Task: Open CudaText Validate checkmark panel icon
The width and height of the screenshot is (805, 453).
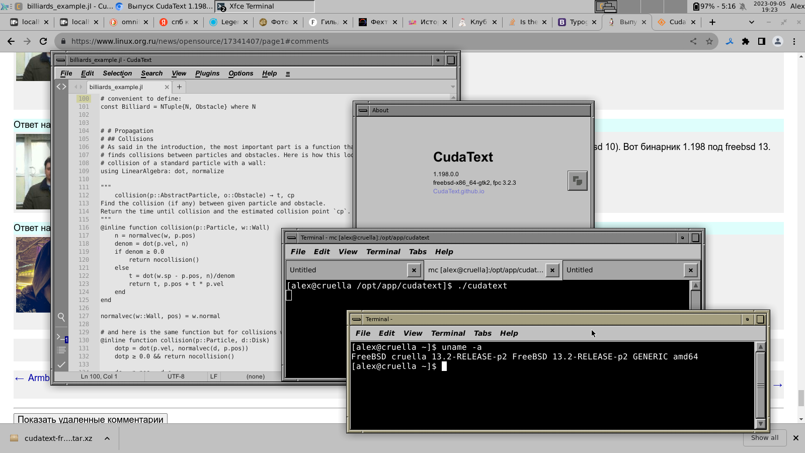Action: (x=61, y=364)
